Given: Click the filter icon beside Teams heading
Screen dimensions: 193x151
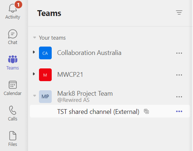Looking at the screenshot, I should (x=179, y=12).
